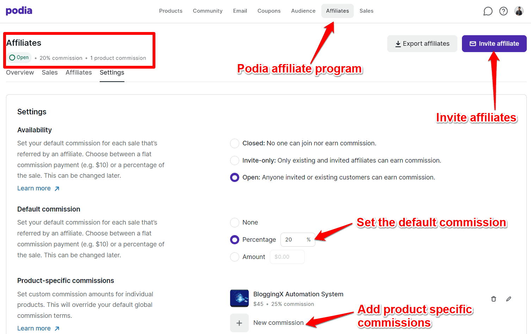Click the envelope icon in Invite affiliate

[x=473, y=44]
